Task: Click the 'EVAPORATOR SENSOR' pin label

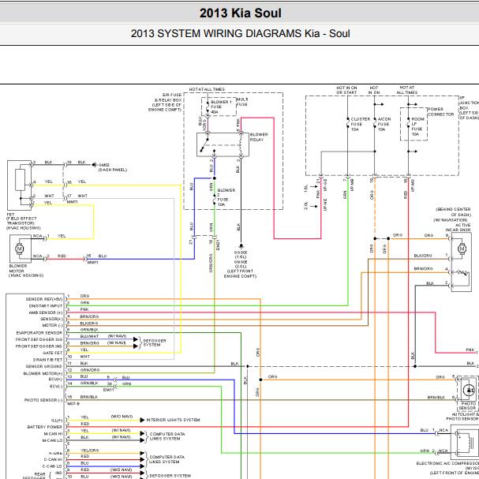Action: (x=39, y=333)
